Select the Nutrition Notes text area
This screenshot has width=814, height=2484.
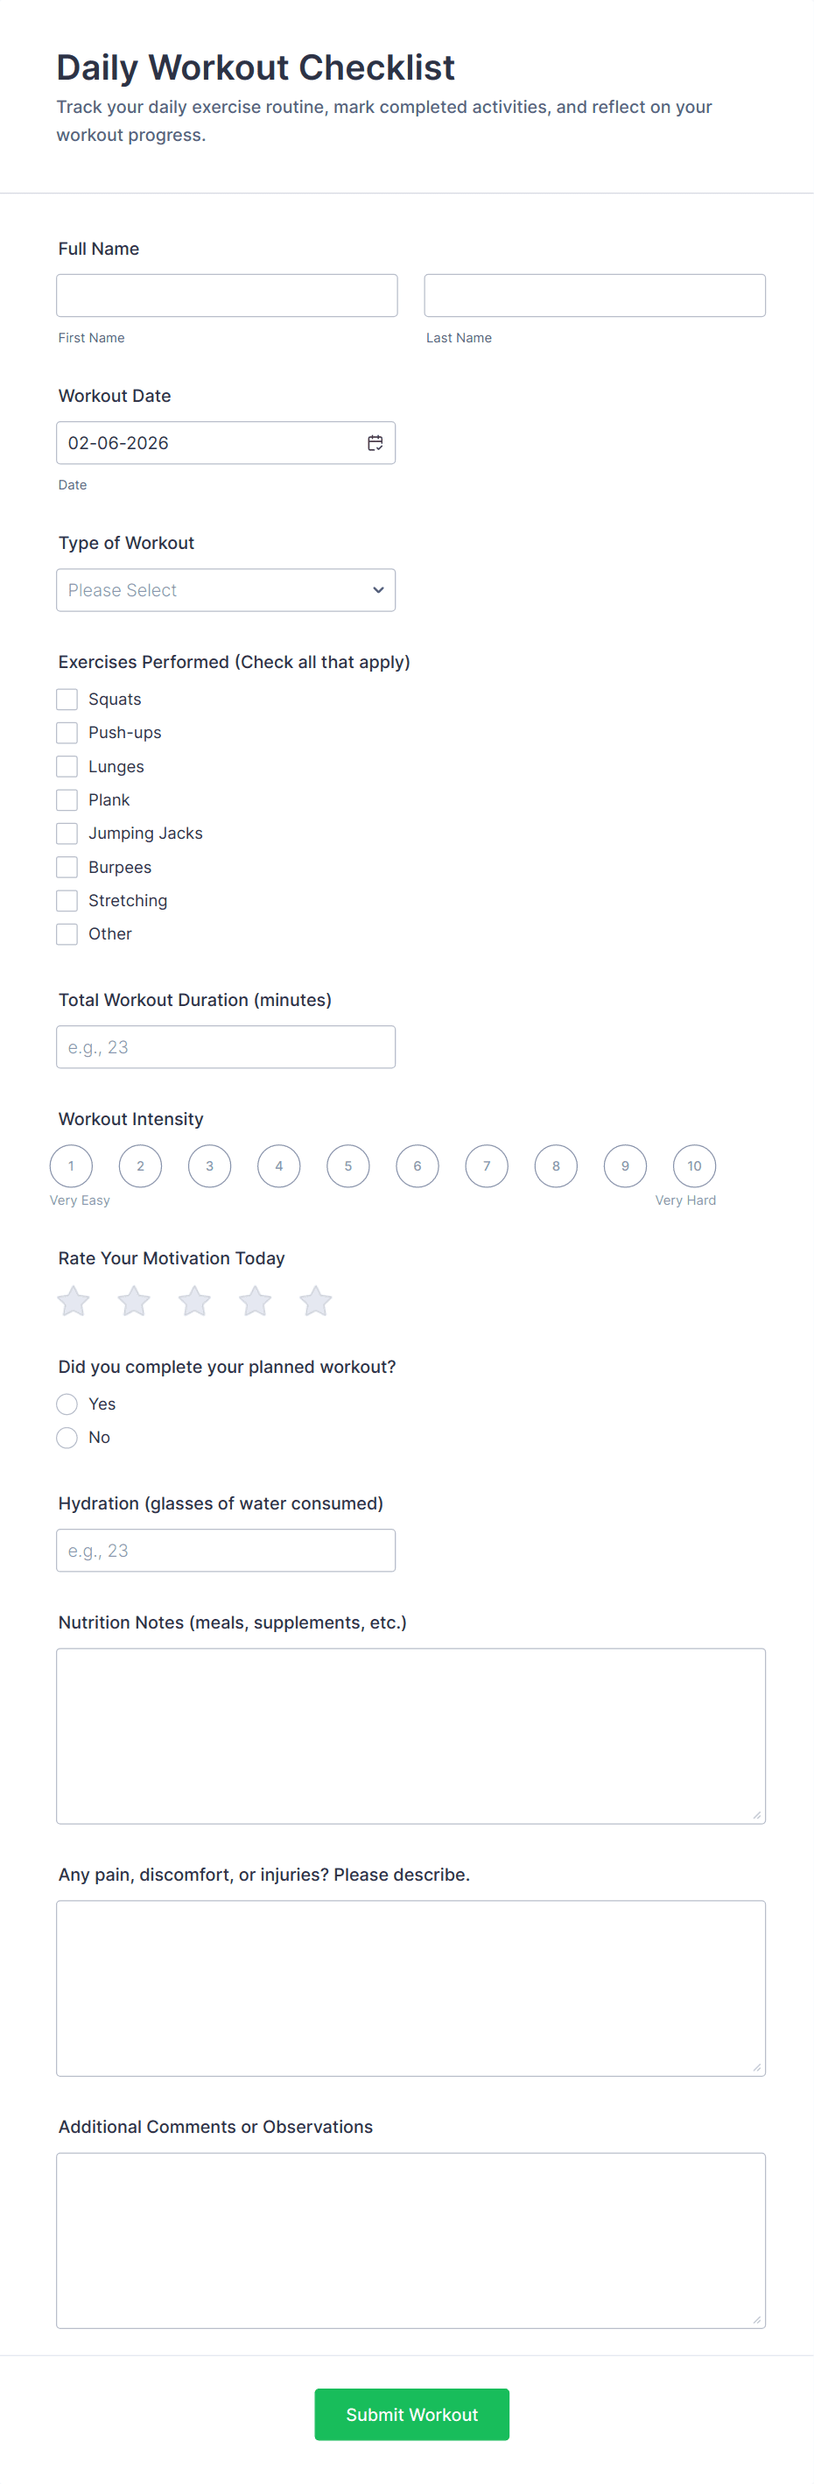click(x=411, y=1735)
